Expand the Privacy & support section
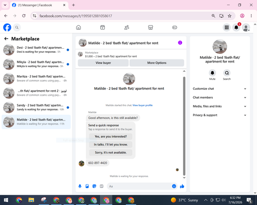 (219, 115)
